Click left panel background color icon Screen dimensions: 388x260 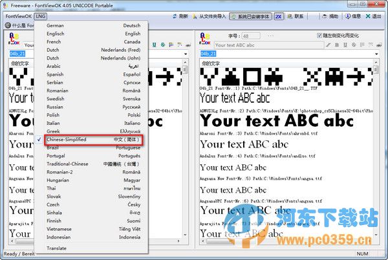[180, 45]
